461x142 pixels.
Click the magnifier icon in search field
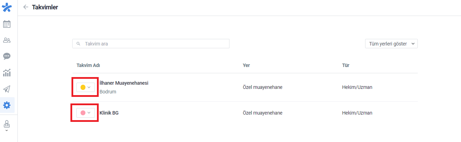(78, 44)
